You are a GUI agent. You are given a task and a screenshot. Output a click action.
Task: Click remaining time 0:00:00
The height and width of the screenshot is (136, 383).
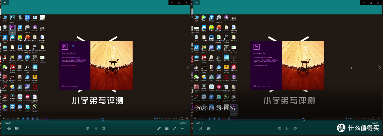pyautogui.click(x=375, y=123)
